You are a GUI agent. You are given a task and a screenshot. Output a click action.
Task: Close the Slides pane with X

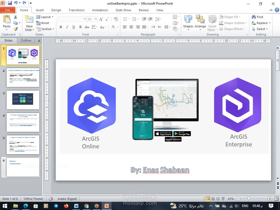coord(39,41)
